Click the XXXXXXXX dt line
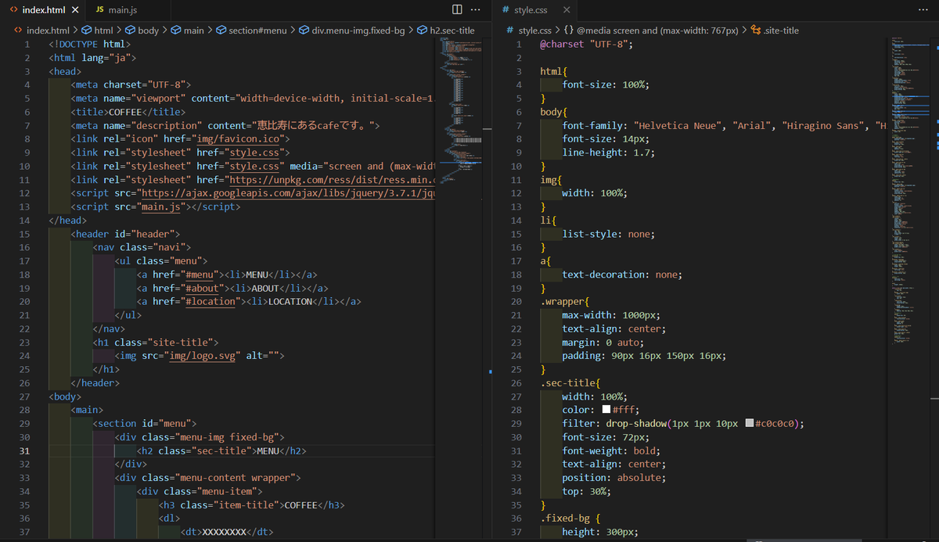The width and height of the screenshot is (939, 542). (226, 533)
